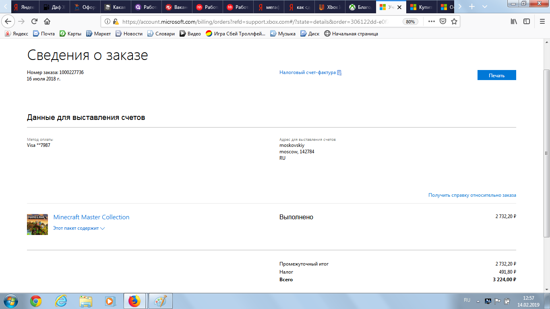Switch to Firefox in the taskbar
Screen dimensions: 550x309
pos(135,301)
